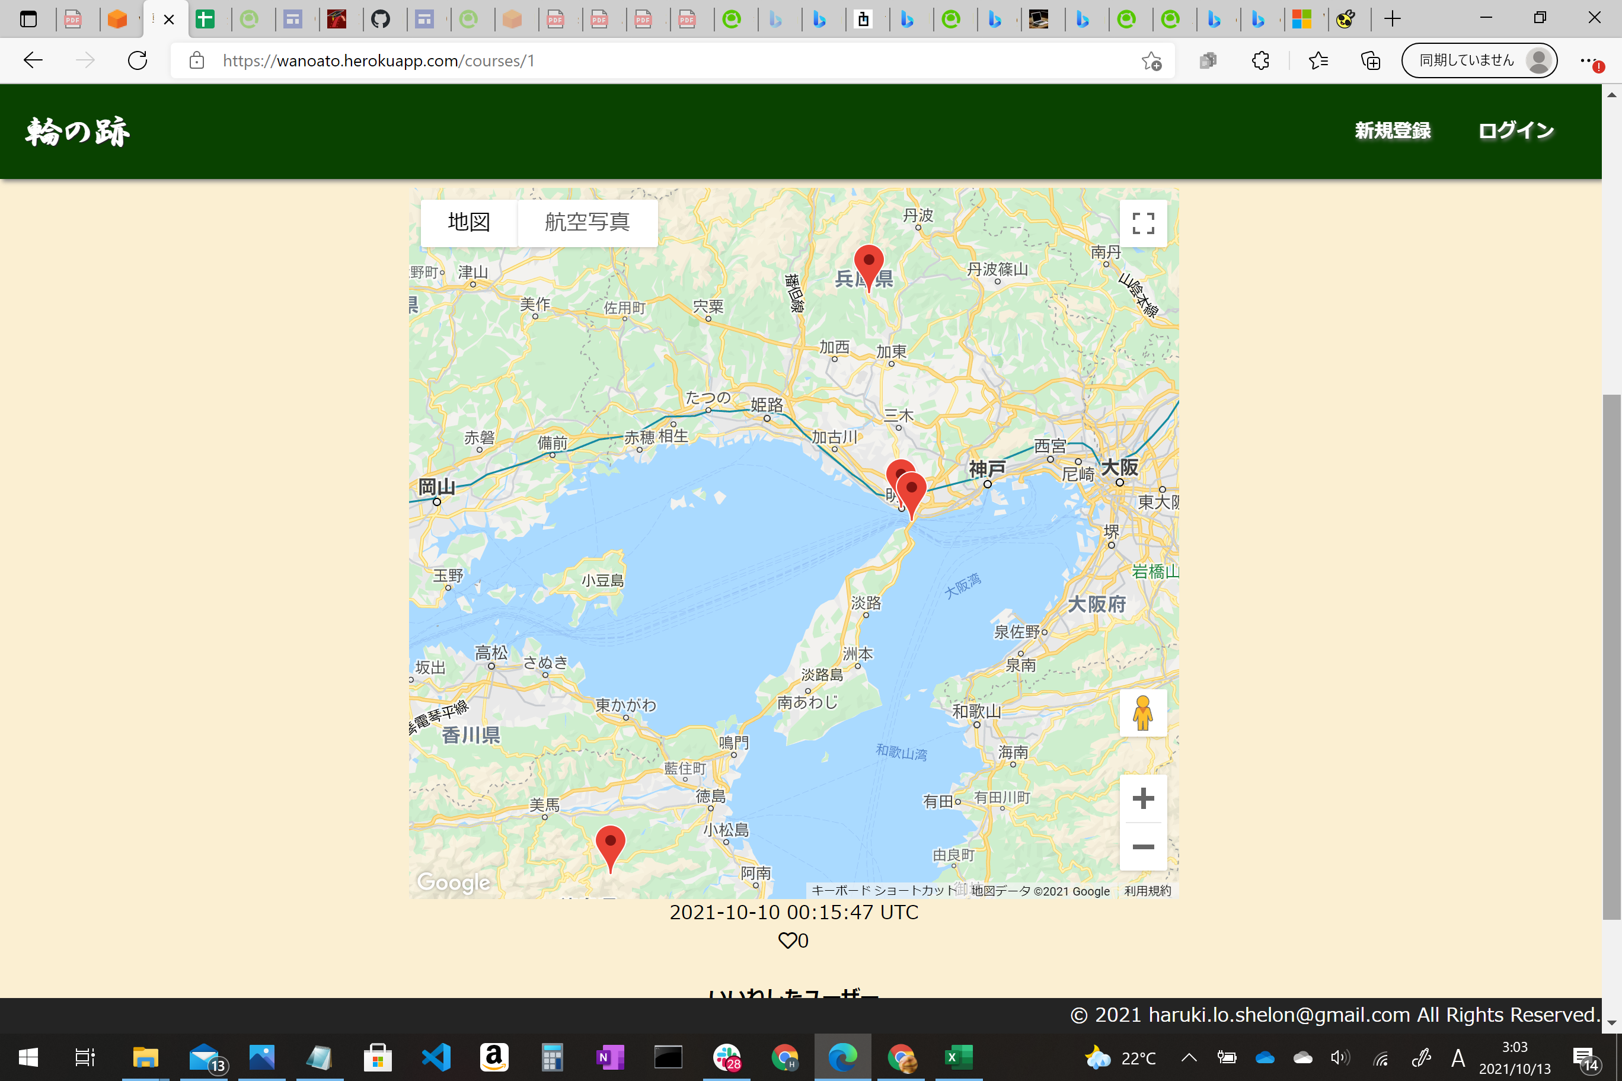Click the red marker in 兵庫県
This screenshot has width=1622, height=1081.
(869, 264)
